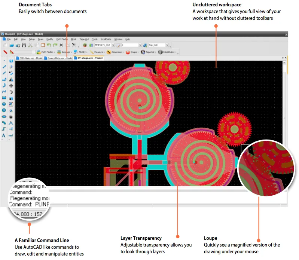Click the Cut scissors icon
Image resolution: width=299 pixels, height=260 pixels.
pos(30,45)
